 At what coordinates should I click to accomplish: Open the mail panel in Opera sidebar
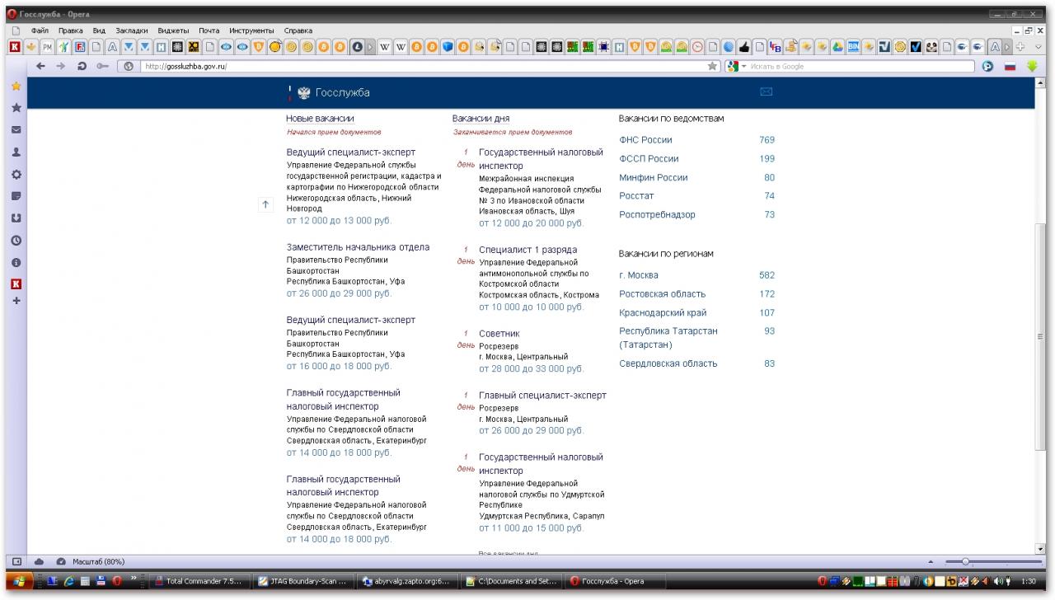(x=15, y=130)
